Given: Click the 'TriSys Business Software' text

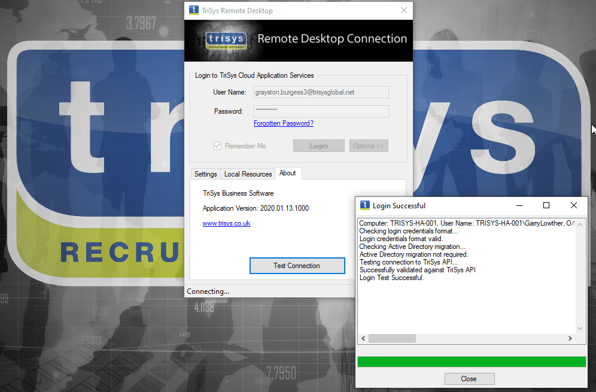Looking at the screenshot, I should click(238, 193).
